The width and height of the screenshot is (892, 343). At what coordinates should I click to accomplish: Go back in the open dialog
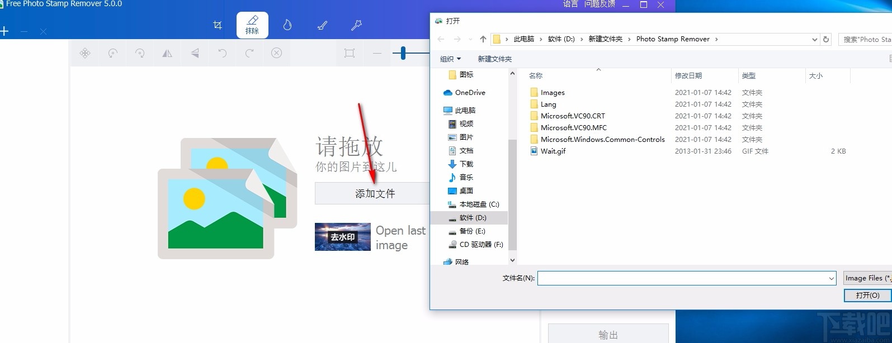click(441, 39)
